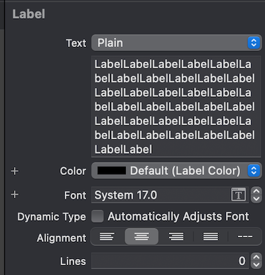The image size is (265, 275).
Task: Add Font variation with plus icon
Action: 15,195
